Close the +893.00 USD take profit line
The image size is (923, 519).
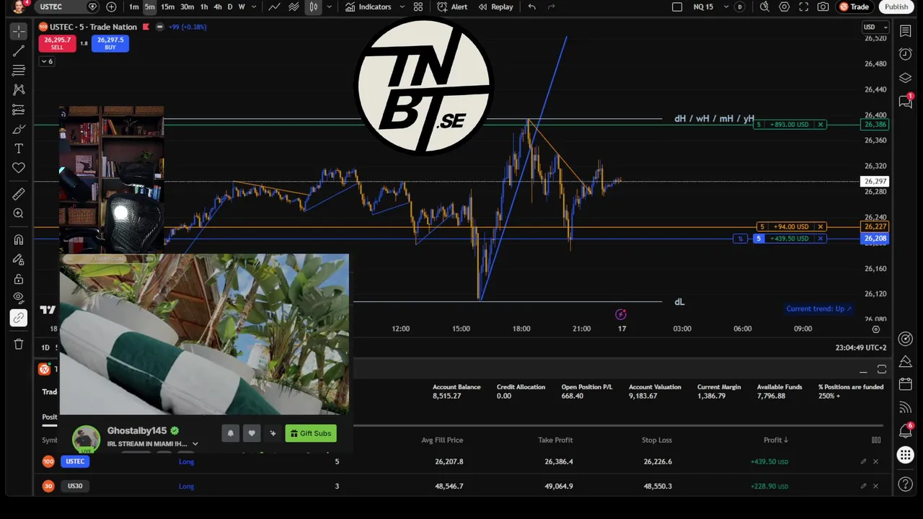point(821,125)
